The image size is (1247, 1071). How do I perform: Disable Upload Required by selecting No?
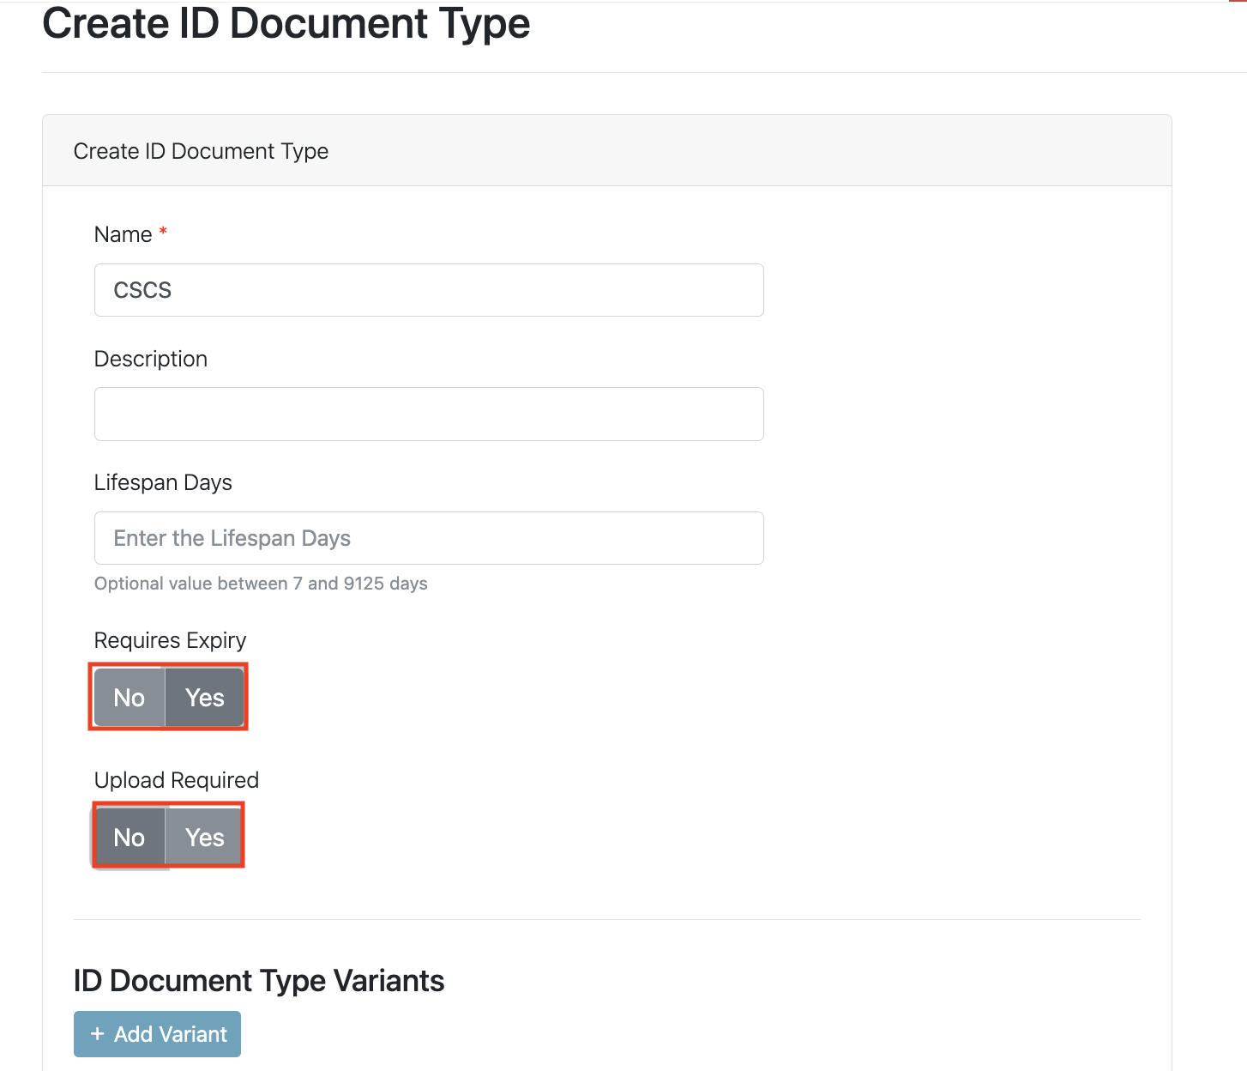click(x=129, y=837)
